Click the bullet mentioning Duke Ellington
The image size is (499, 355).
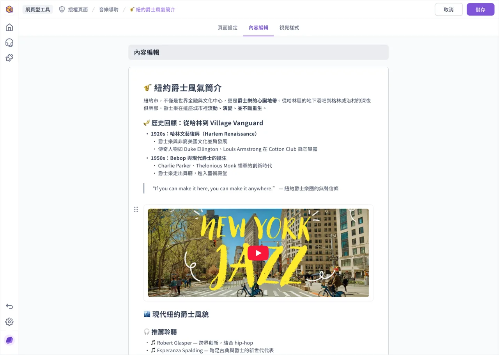click(x=238, y=149)
